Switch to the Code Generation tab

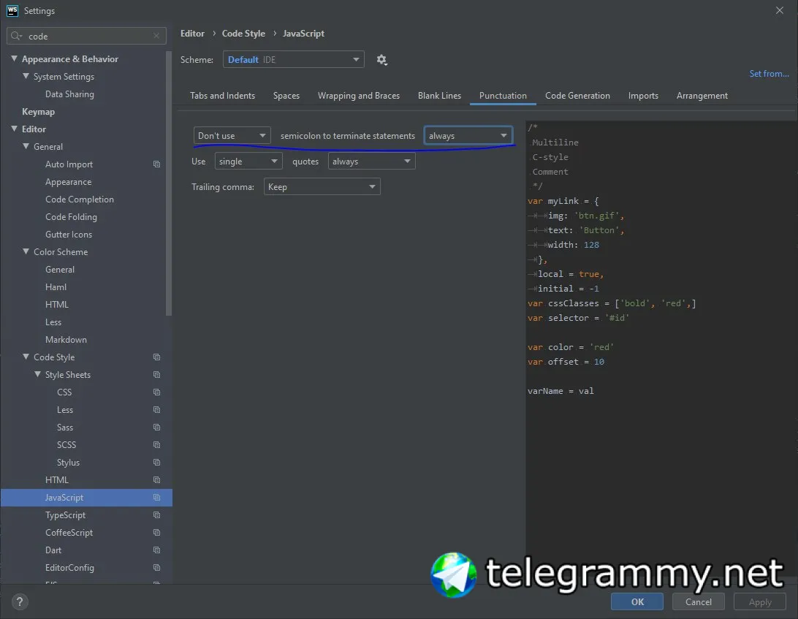577,96
